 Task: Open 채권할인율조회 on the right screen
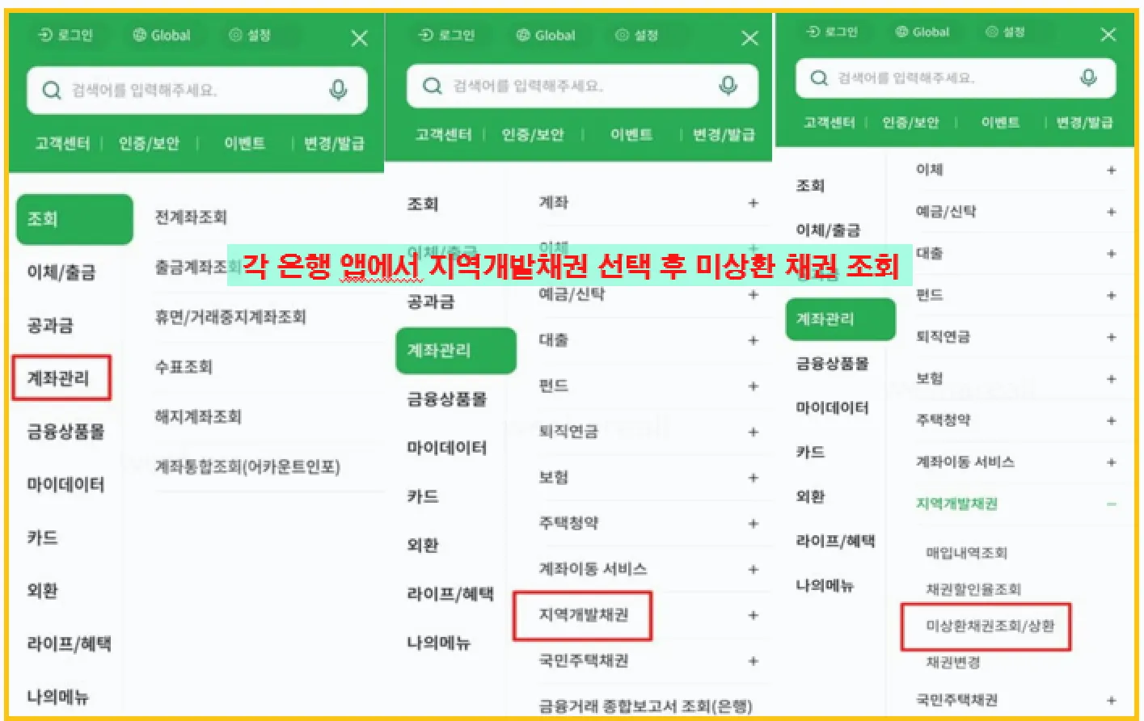pos(973,589)
